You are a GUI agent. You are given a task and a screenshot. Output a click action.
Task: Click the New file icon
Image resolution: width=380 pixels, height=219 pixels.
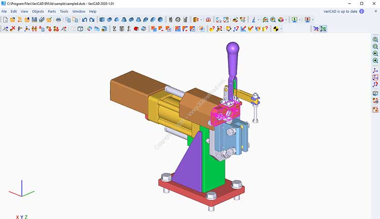pyautogui.click(x=5, y=20)
